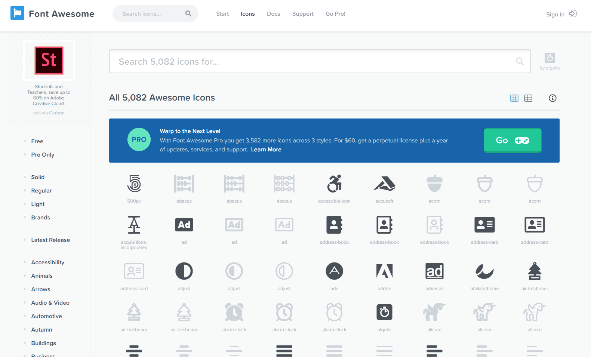Switch to list view layout icon
The height and width of the screenshot is (357, 591).
[528, 98]
